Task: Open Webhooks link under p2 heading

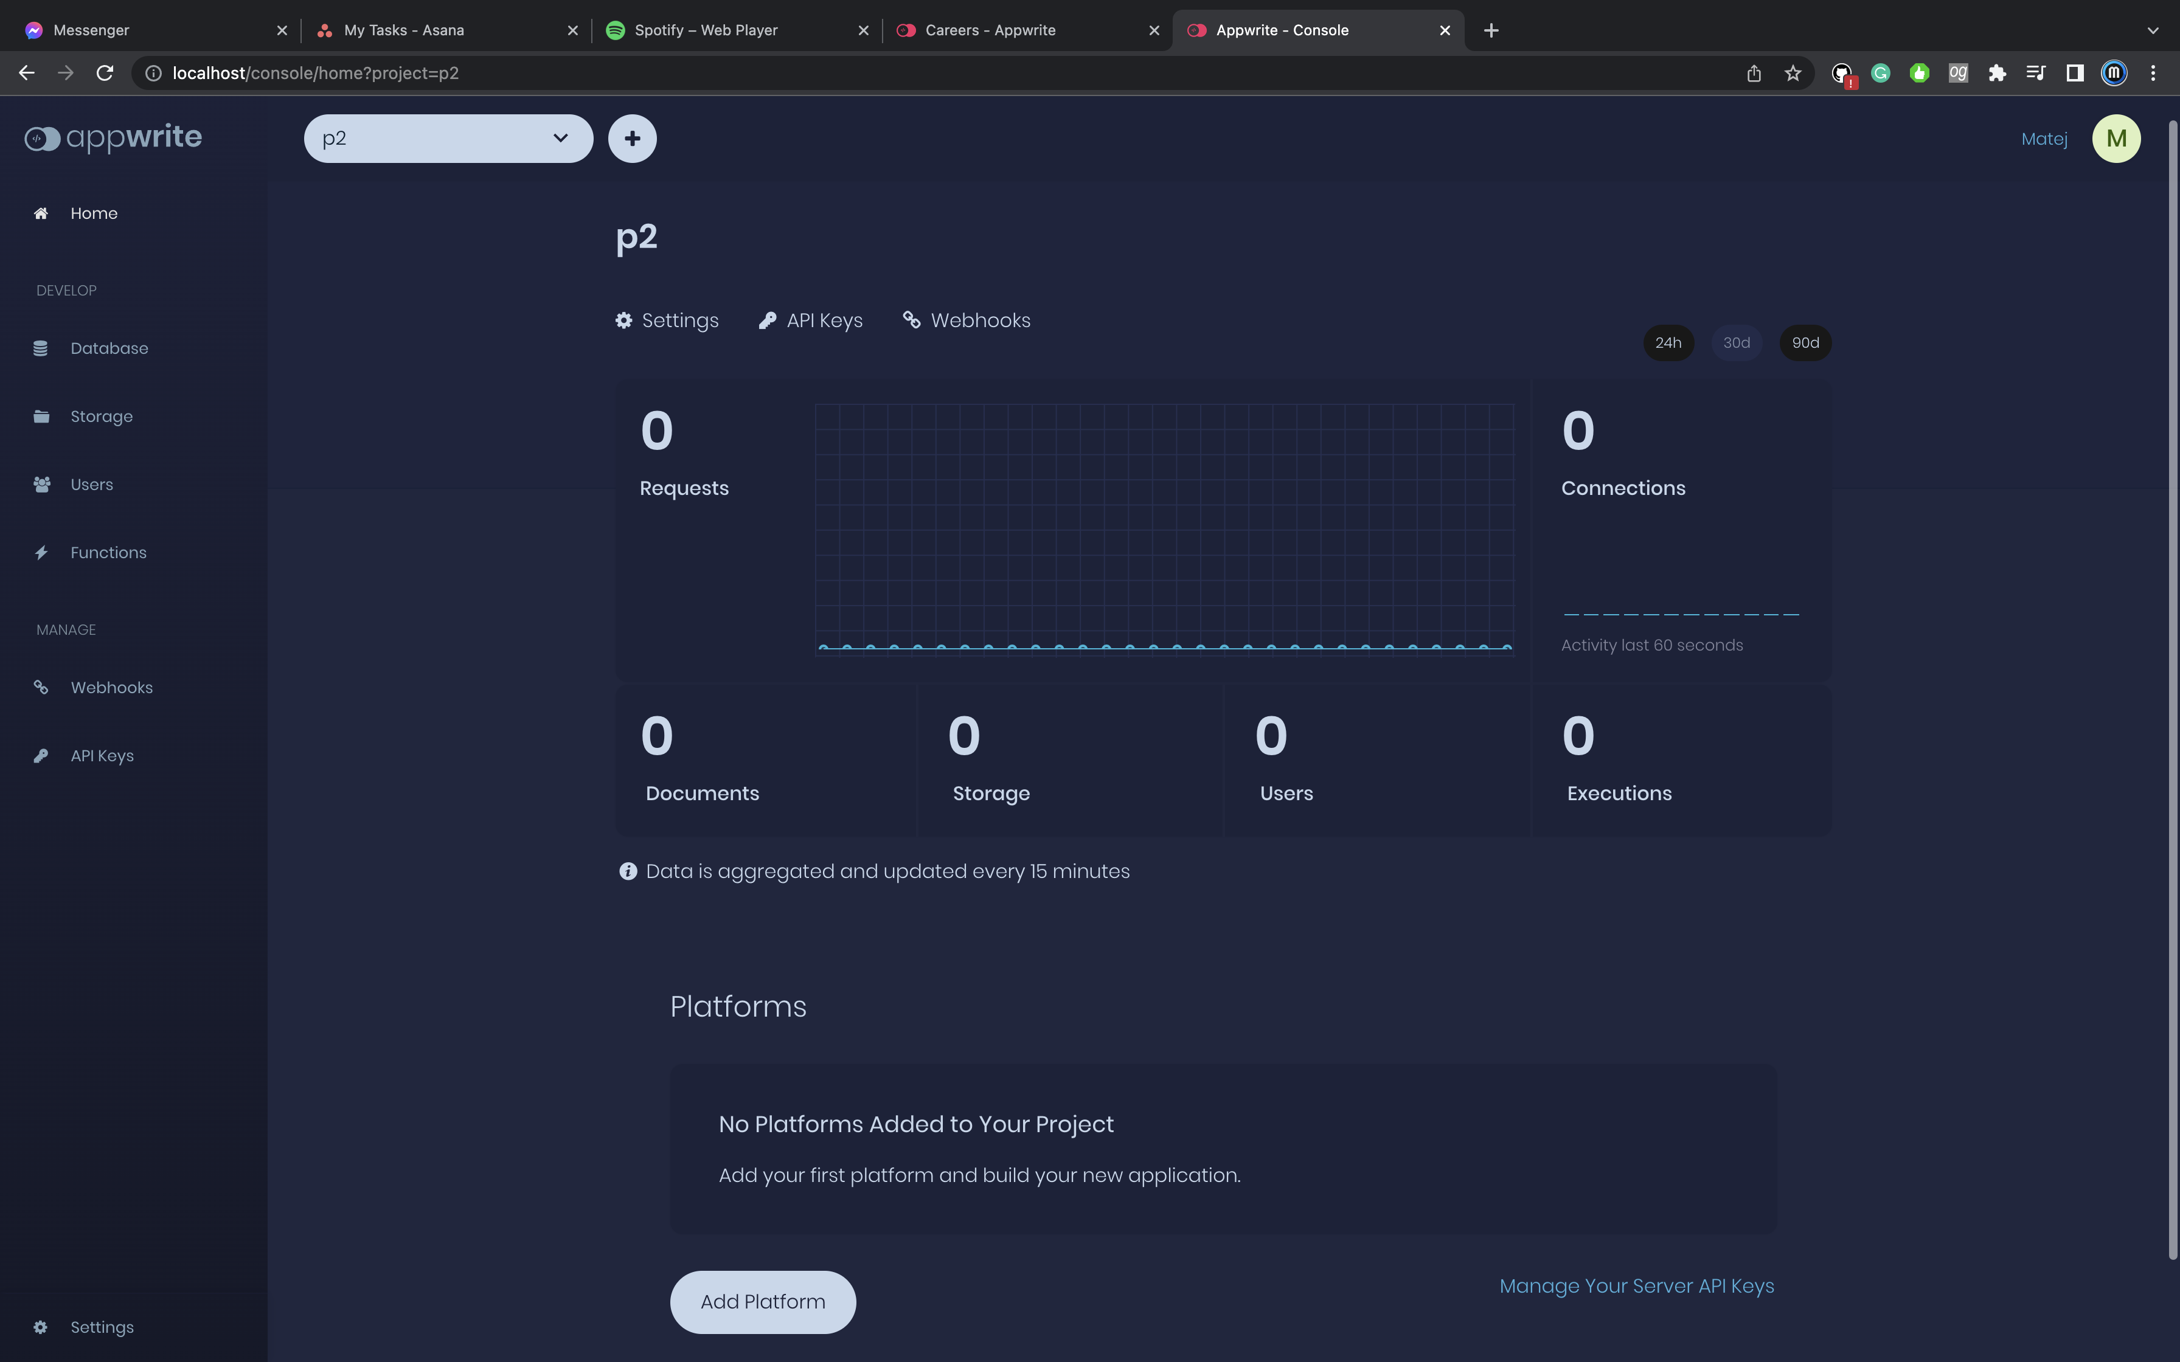Action: tap(967, 320)
